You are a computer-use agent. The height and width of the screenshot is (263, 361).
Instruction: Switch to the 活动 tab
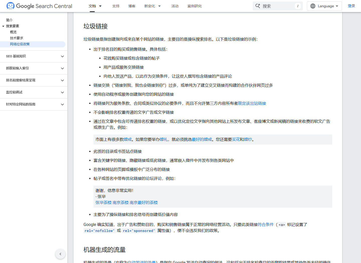[175, 6]
